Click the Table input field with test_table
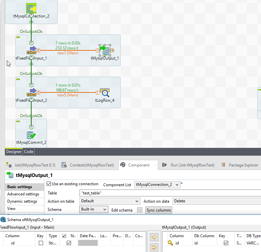 [x=170, y=193]
